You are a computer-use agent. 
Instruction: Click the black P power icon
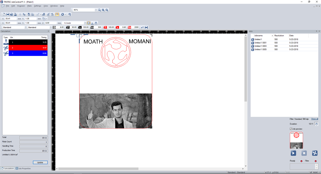68,27
